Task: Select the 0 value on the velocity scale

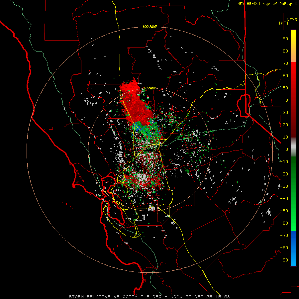Action: click(x=287, y=149)
